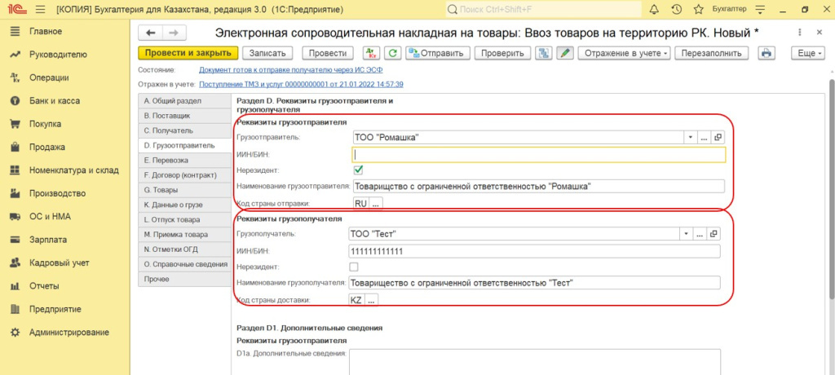
Task: Focus the грузоотправитель ИИН/БИН input field
Action: click(x=538, y=154)
